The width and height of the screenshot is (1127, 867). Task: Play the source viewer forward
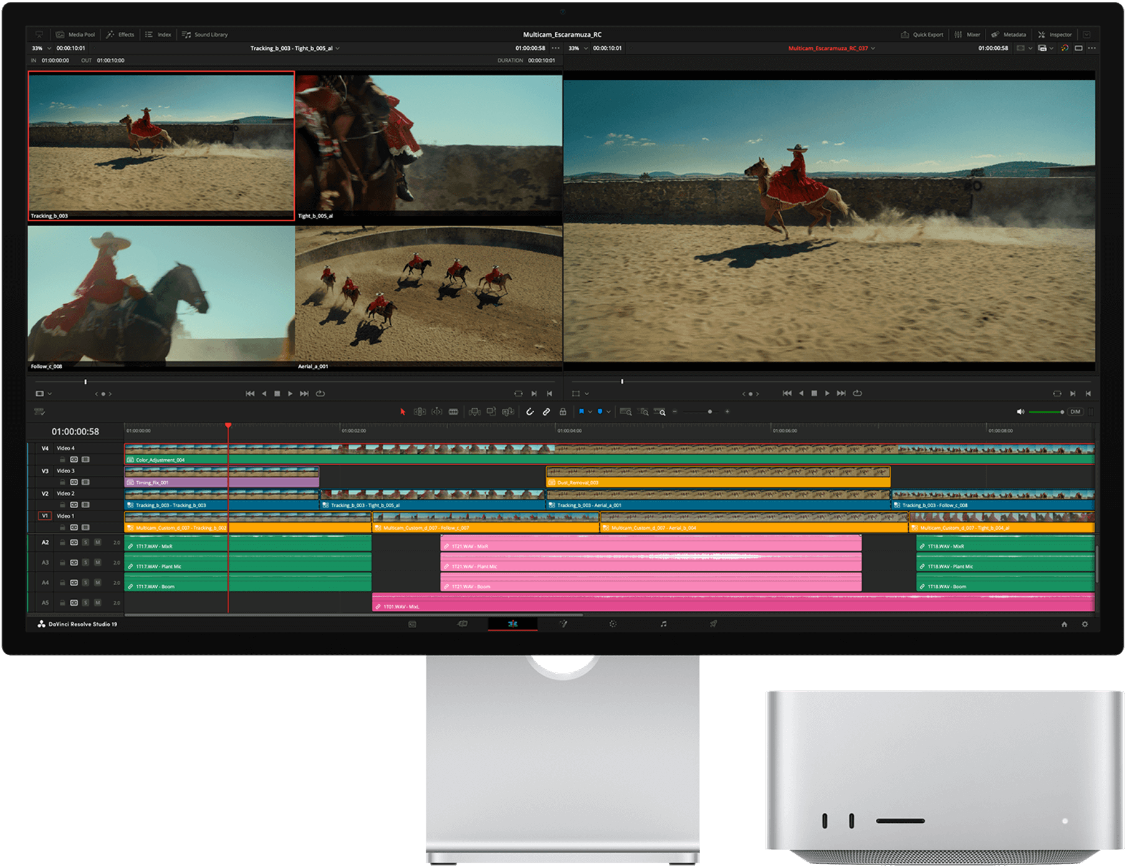(290, 394)
